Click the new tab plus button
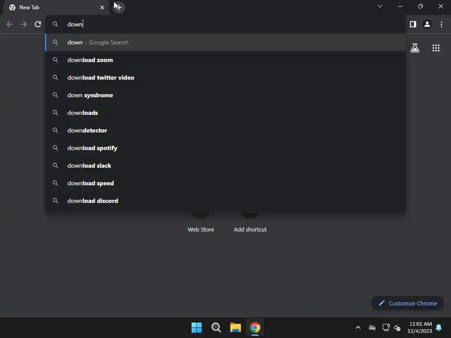 [x=118, y=7]
